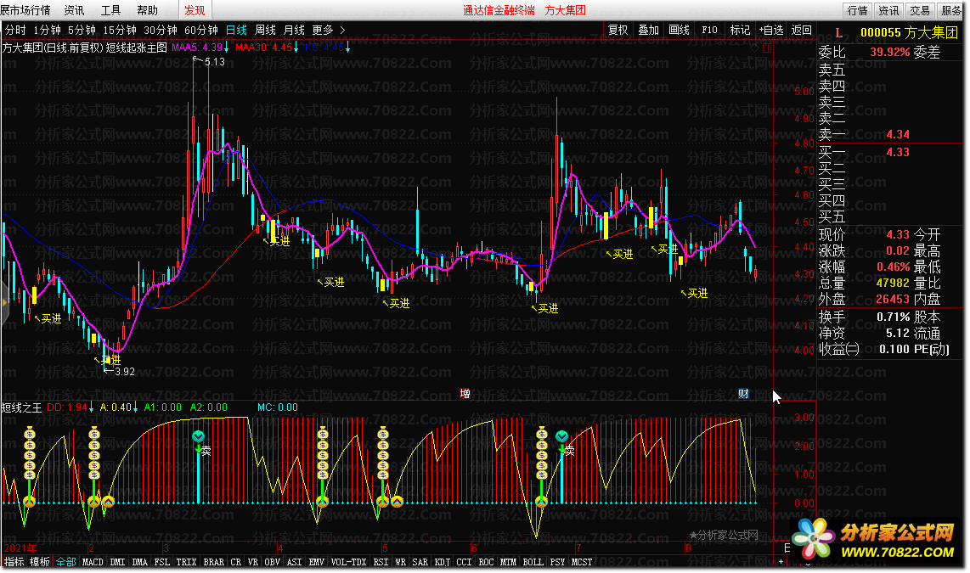The width and height of the screenshot is (970, 573).
Task: Click the 3.92 low price label
Action: (x=124, y=372)
